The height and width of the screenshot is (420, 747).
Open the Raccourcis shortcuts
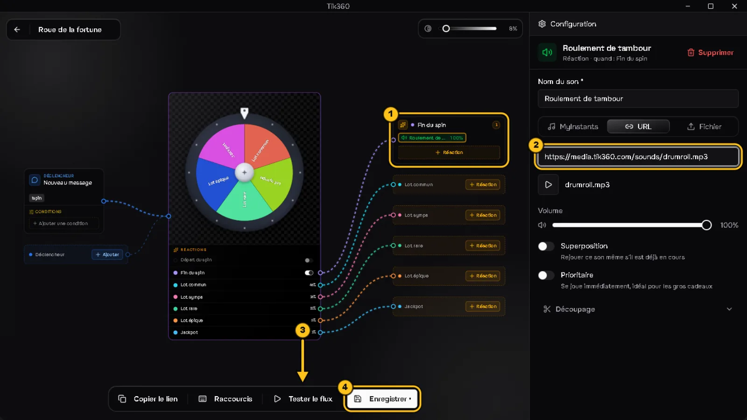pos(226,399)
